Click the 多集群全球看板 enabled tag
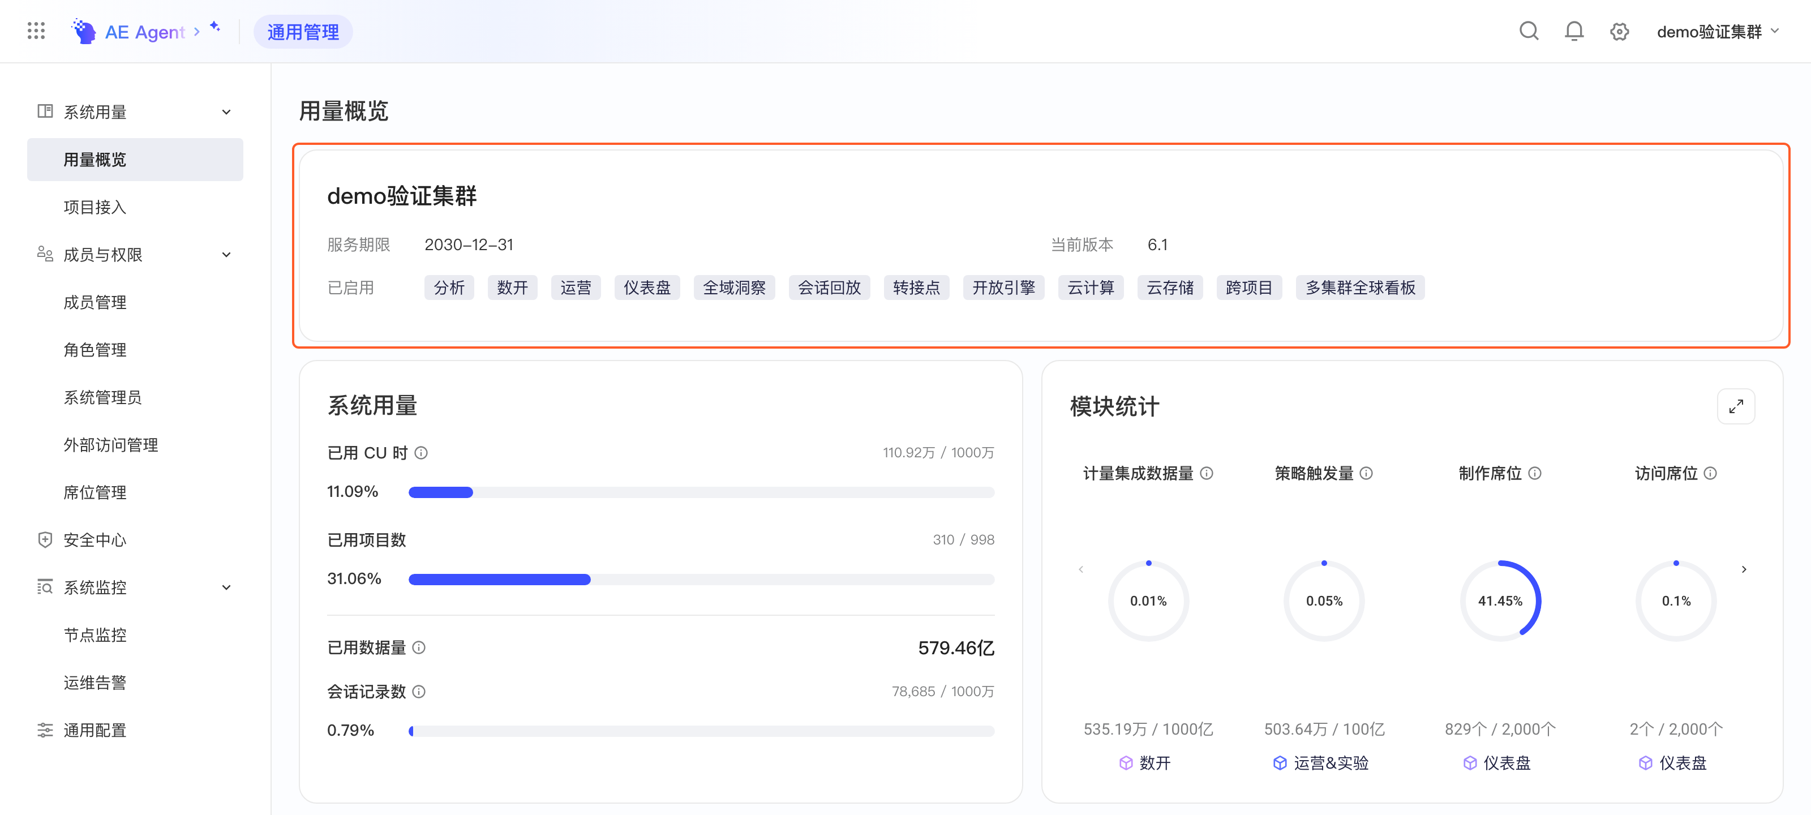The width and height of the screenshot is (1811, 815). click(x=1359, y=288)
